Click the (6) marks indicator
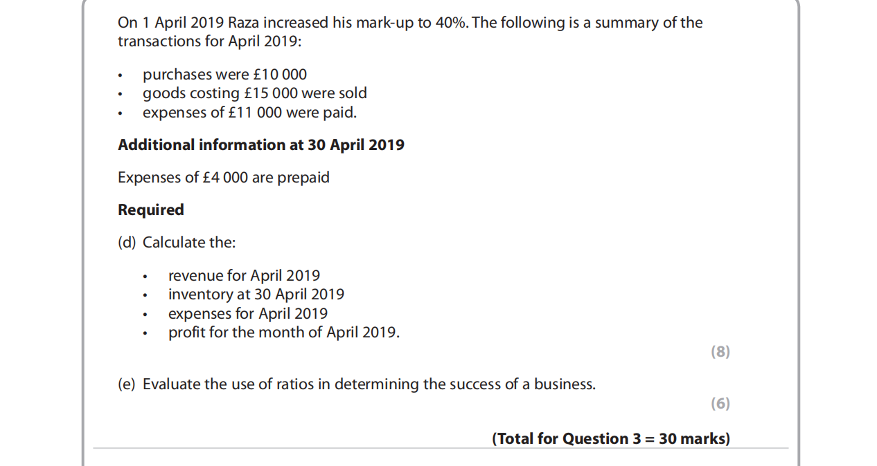 720,404
